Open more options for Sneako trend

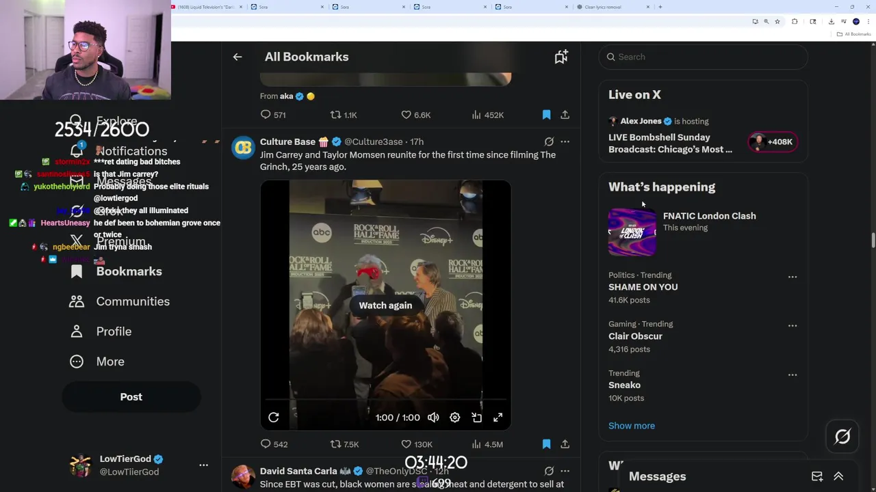pos(793,374)
